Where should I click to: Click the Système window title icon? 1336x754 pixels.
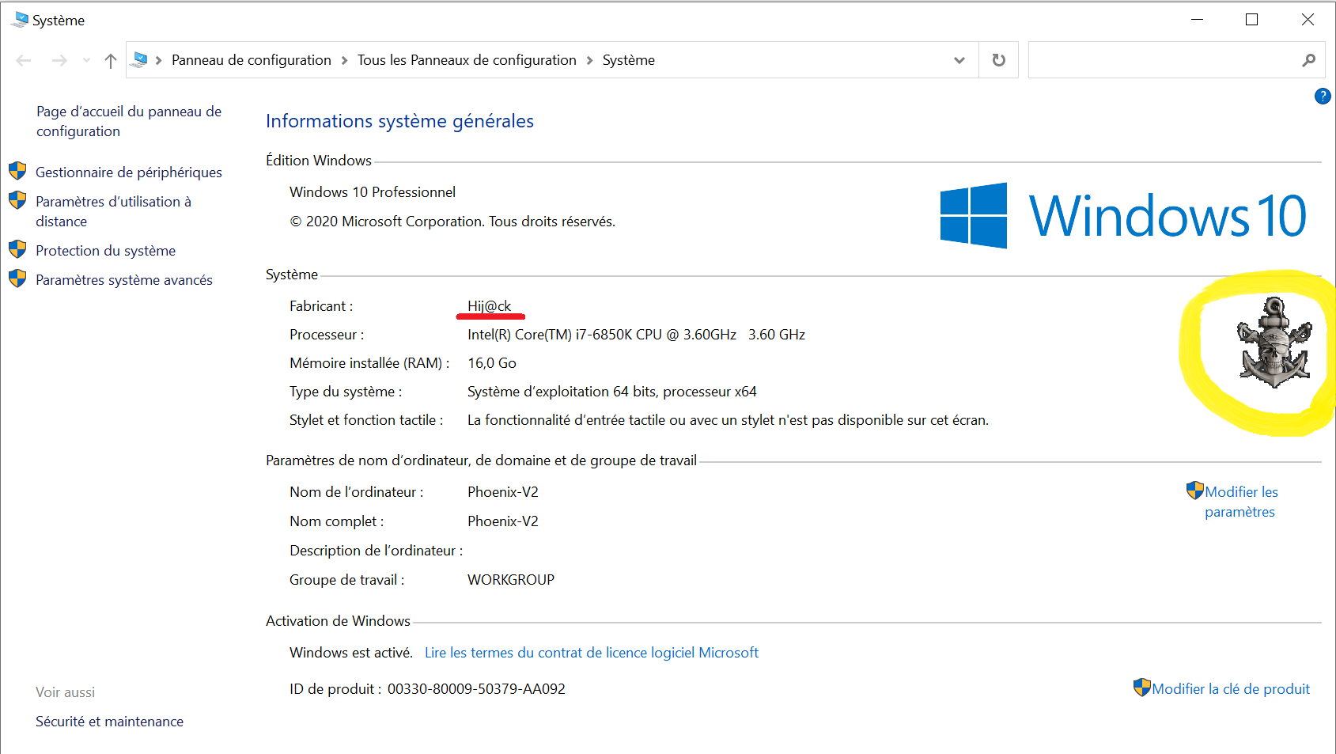click(20, 19)
